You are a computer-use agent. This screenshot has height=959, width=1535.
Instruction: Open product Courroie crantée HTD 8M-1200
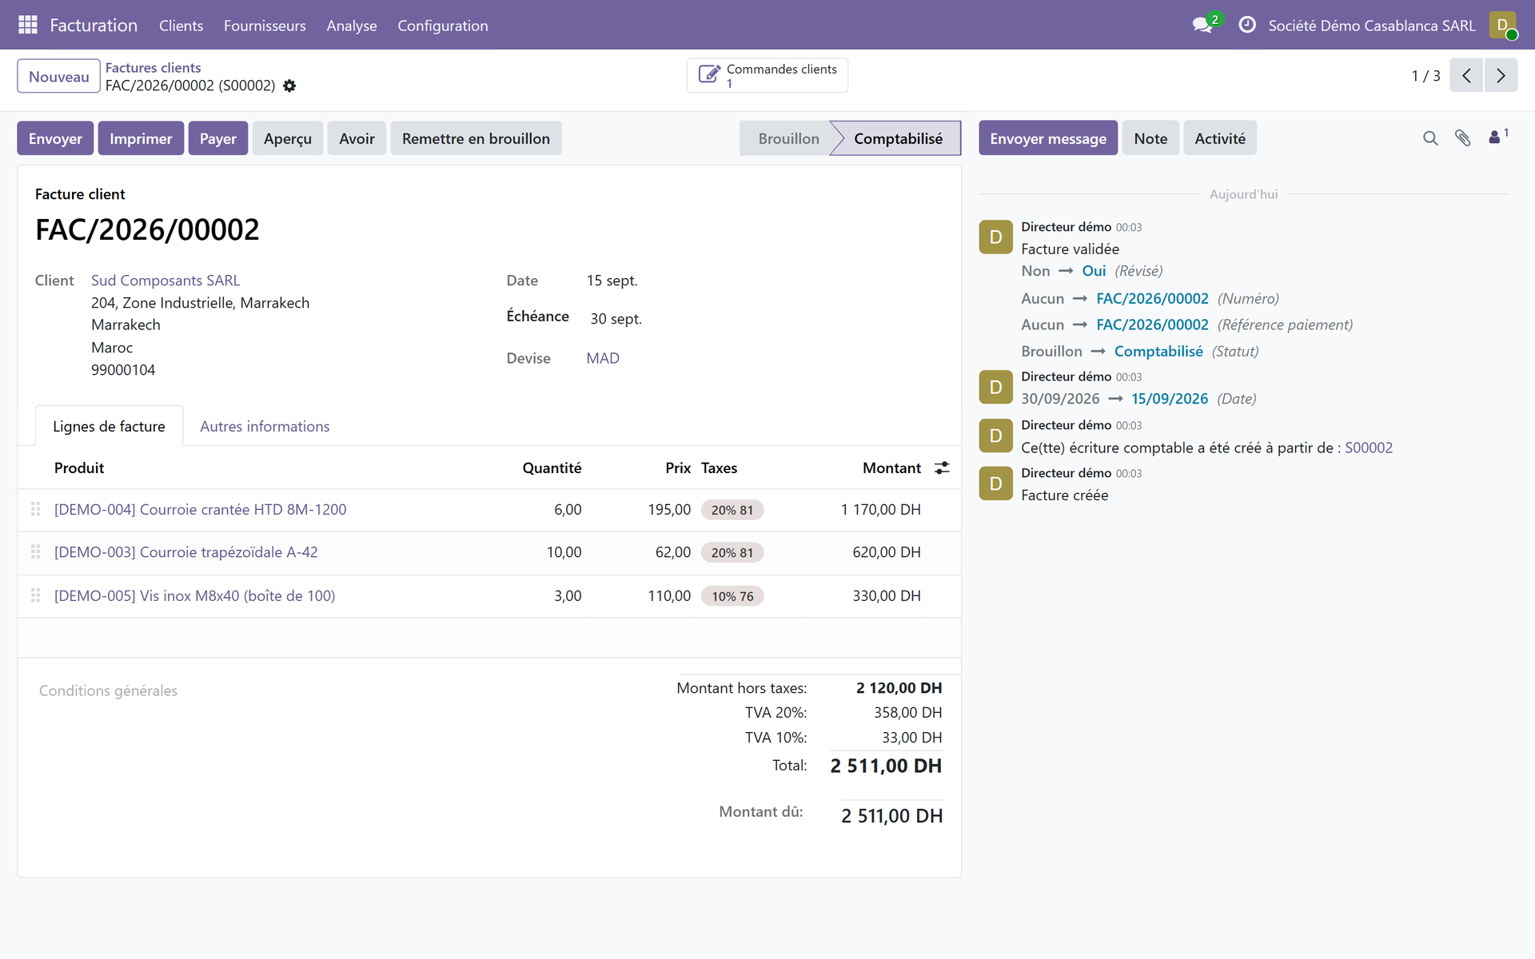[x=200, y=509]
